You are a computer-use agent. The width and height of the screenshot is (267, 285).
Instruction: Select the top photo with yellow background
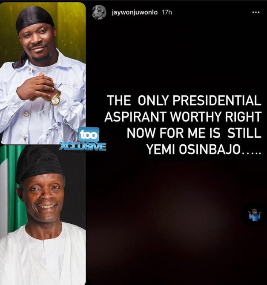[43, 73]
